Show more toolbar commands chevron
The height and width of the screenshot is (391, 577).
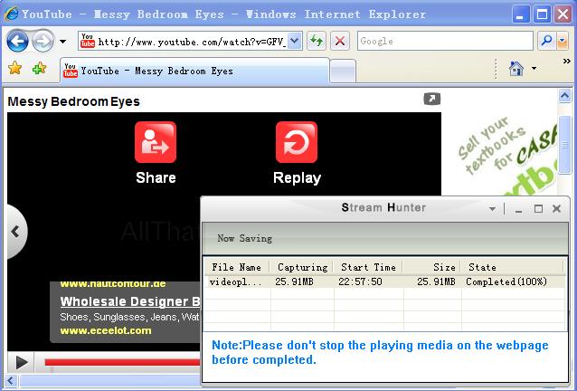(567, 62)
